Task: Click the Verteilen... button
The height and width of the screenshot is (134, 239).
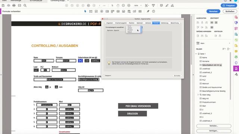Action: 214,126
